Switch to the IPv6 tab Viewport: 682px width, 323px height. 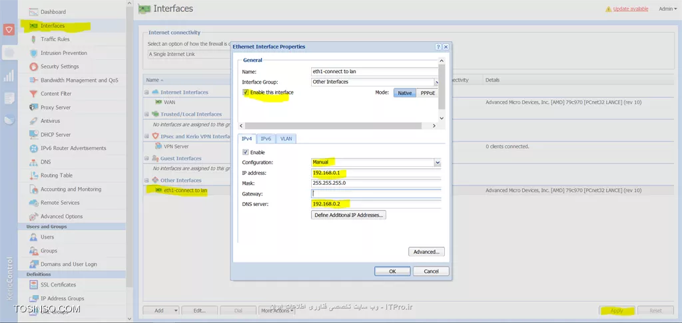coord(266,138)
